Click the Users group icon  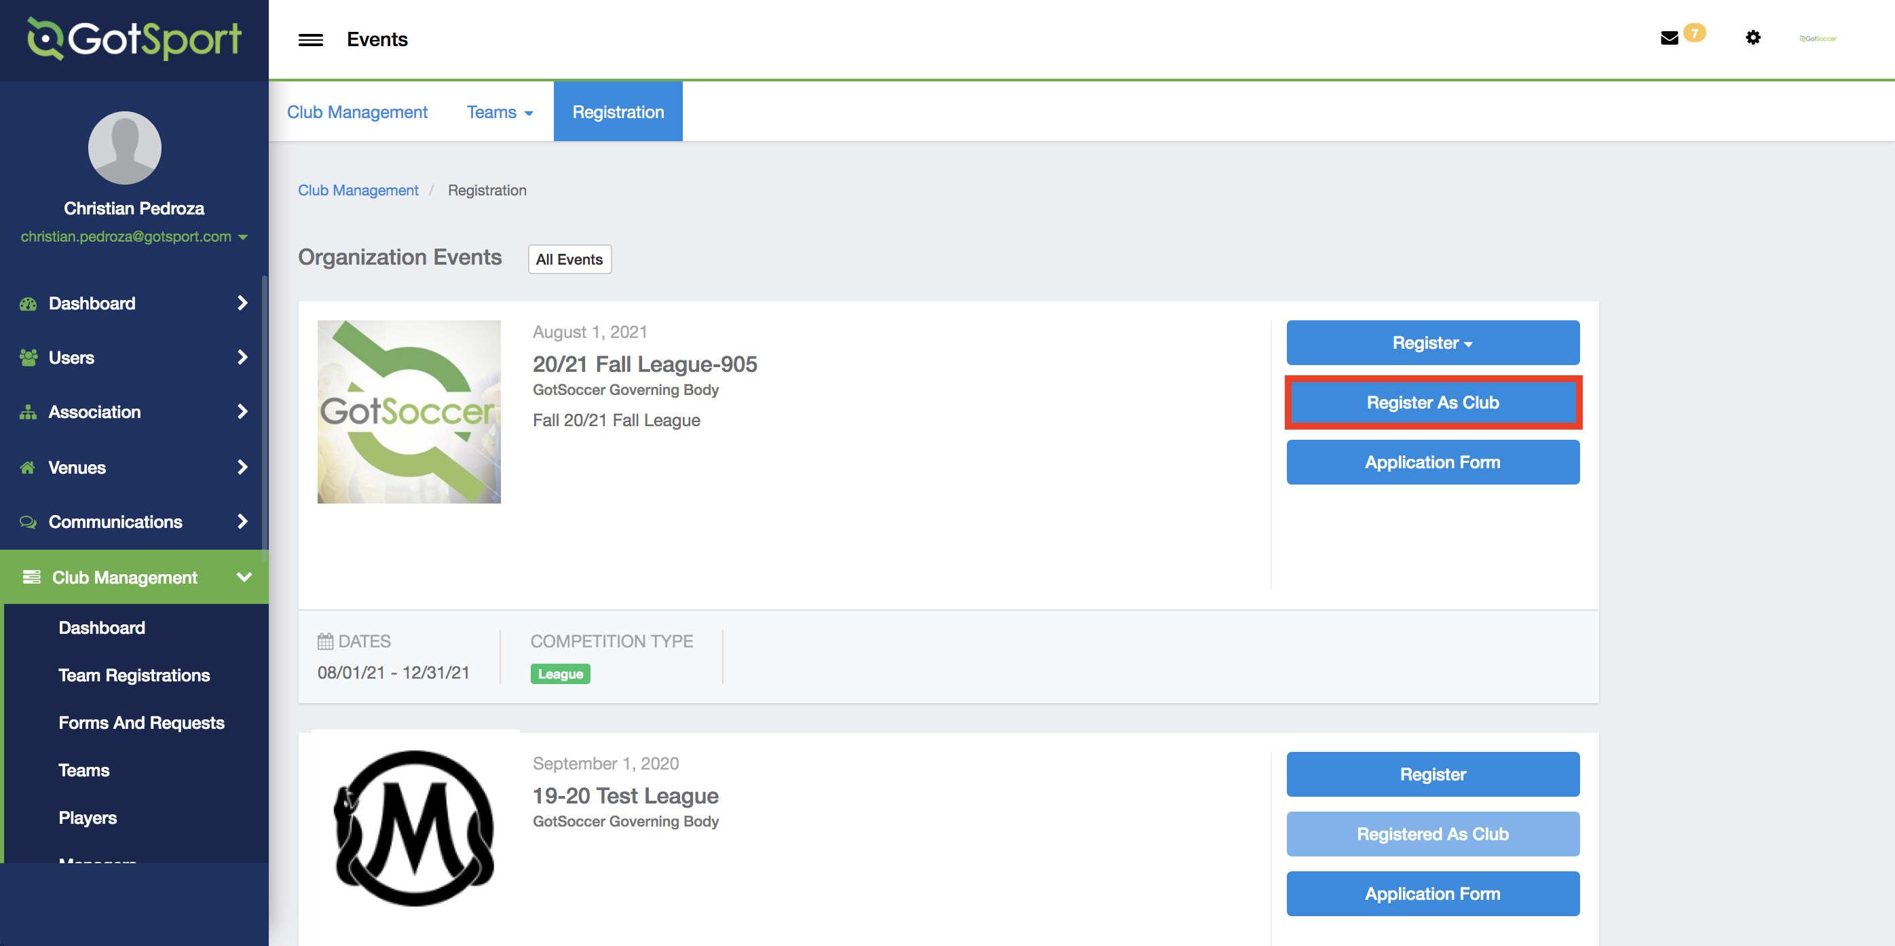[28, 358]
